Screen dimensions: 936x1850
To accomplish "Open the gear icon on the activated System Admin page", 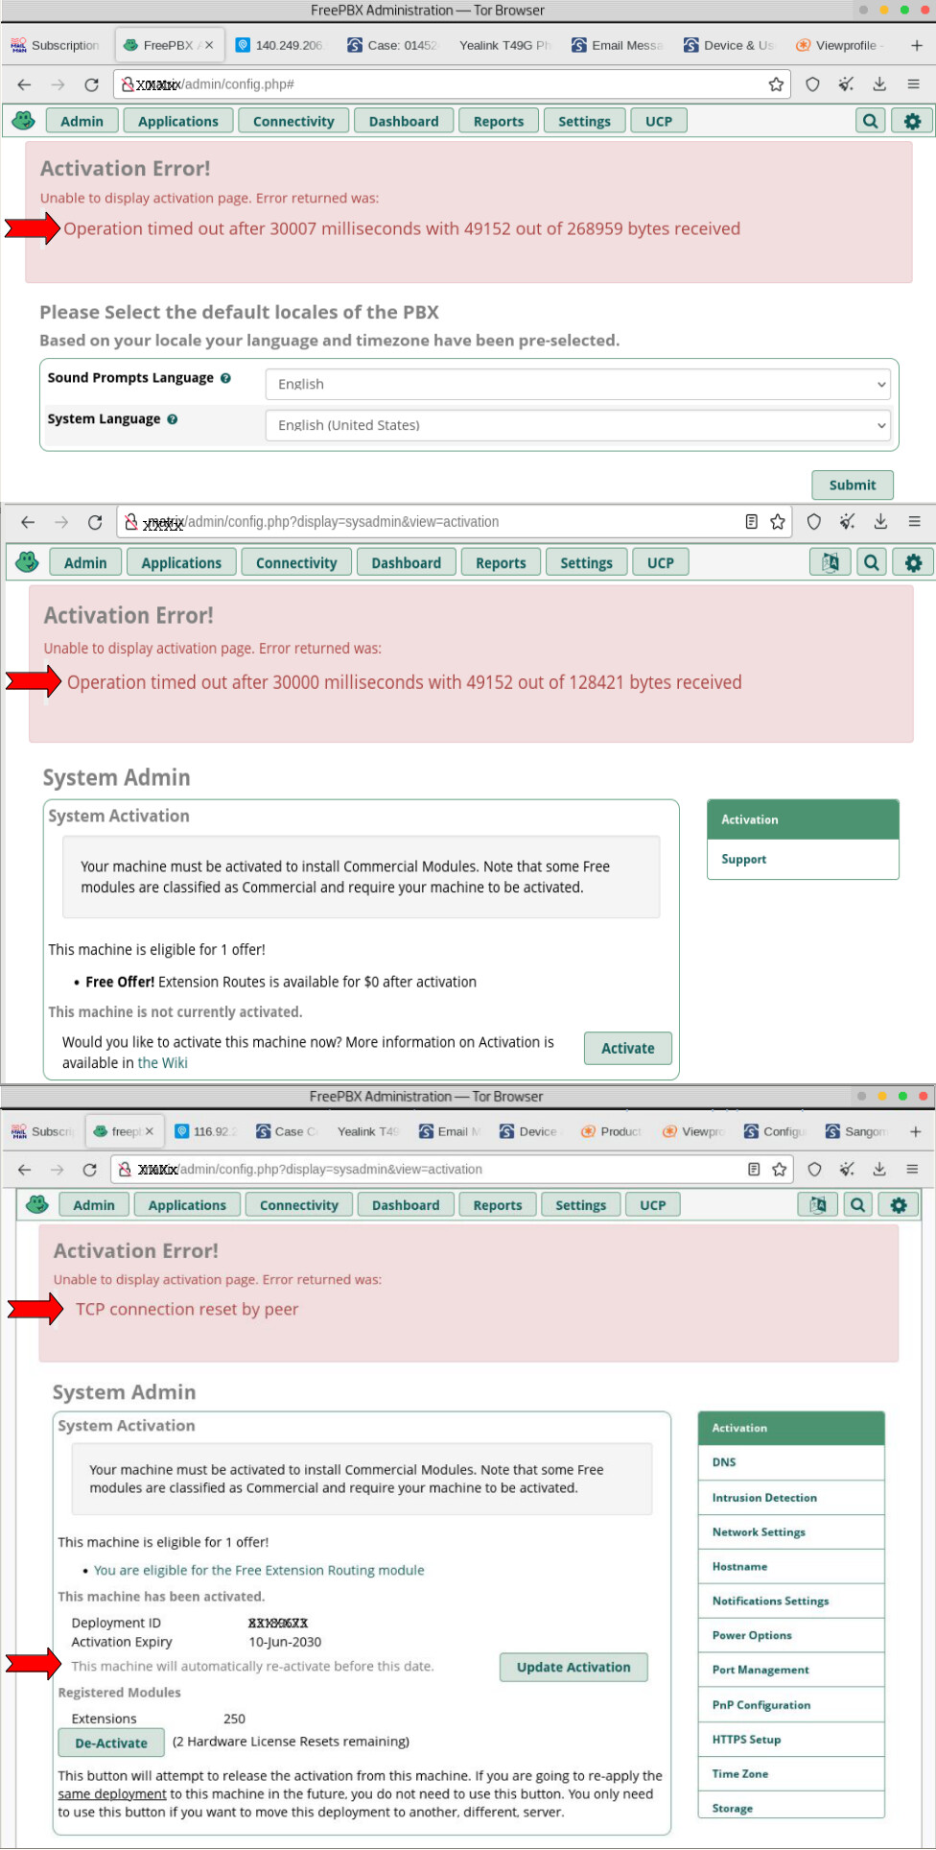I will pyautogui.click(x=899, y=1204).
